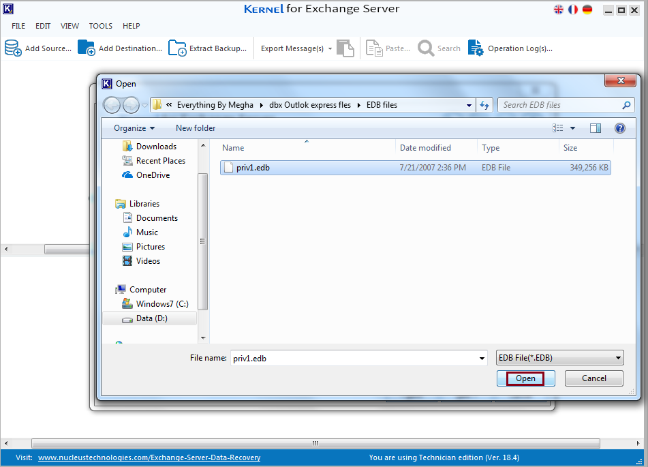
Task: Select Windows7 (C:) drive
Action: (155, 304)
